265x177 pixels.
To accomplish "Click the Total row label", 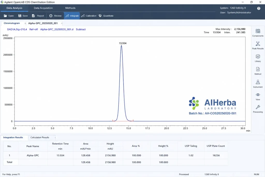I will (x=10, y=162).
